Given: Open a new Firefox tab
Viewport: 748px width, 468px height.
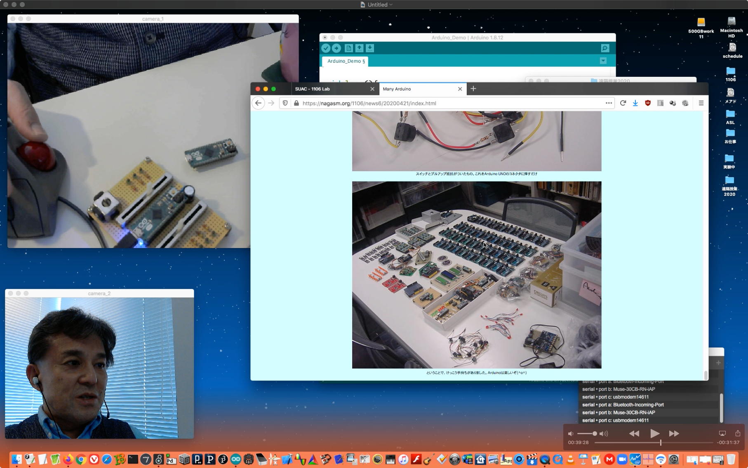Looking at the screenshot, I should coord(473,89).
